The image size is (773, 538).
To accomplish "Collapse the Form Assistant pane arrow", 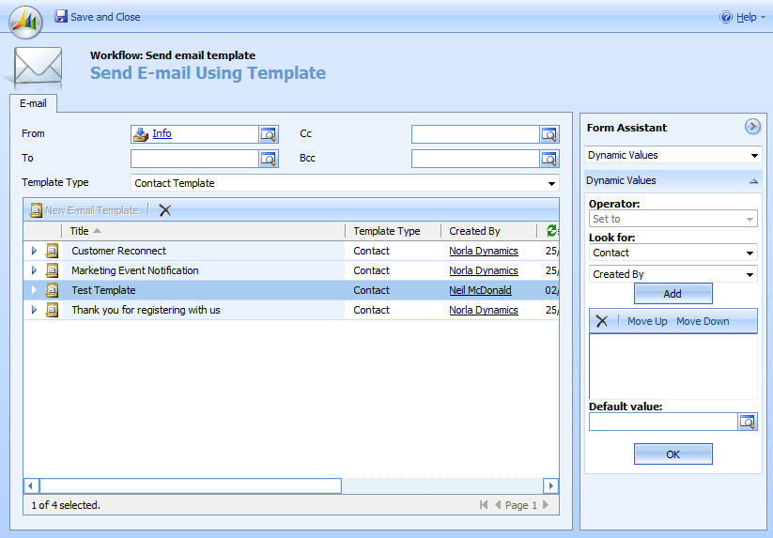I will [x=752, y=127].
